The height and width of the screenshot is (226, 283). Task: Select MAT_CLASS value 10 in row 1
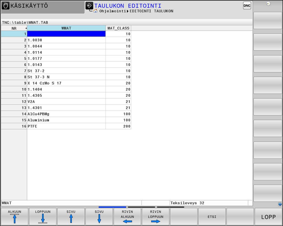tap(118, 34)
